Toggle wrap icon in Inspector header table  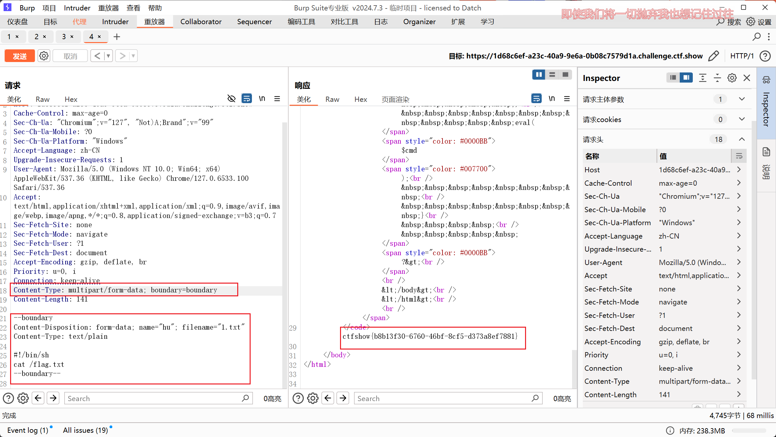(739, 156)
